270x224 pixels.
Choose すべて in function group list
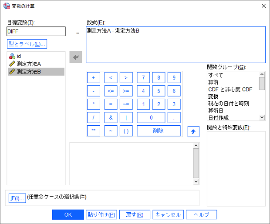click(x=216, y=75)
